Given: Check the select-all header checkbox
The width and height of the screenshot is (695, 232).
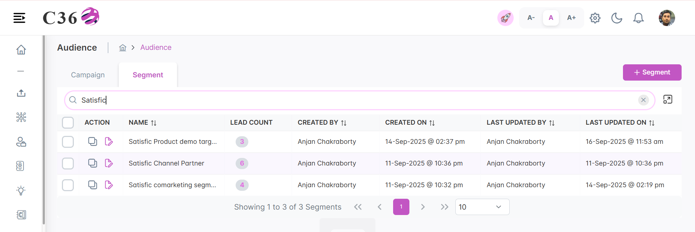Looking at the screenshot, I should coord(68,123).
